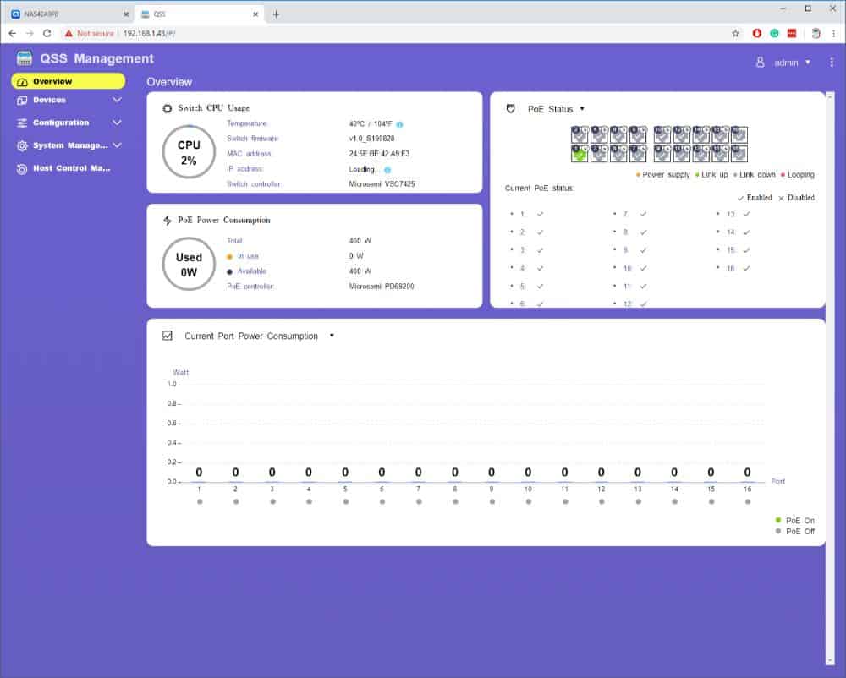Click the address bar URL field
Screen dimensions: 846x678
338,33
